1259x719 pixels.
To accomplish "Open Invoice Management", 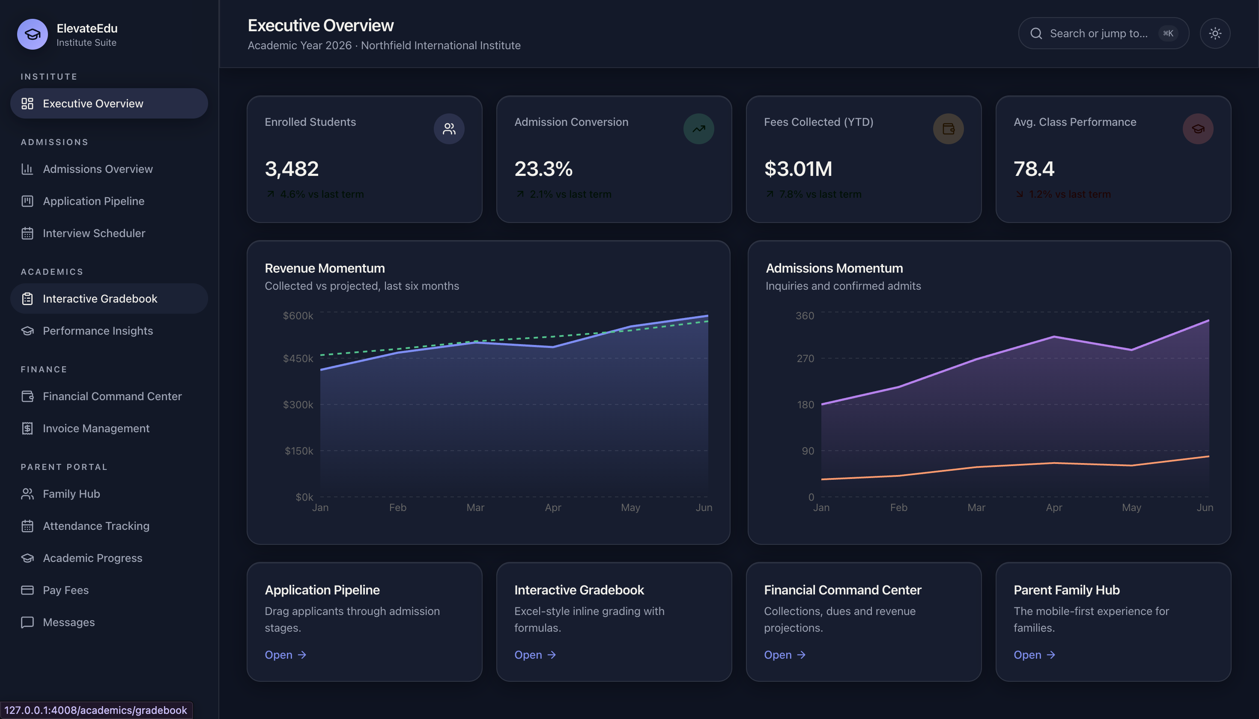I will pyautogui.click(x=109, y=428).
